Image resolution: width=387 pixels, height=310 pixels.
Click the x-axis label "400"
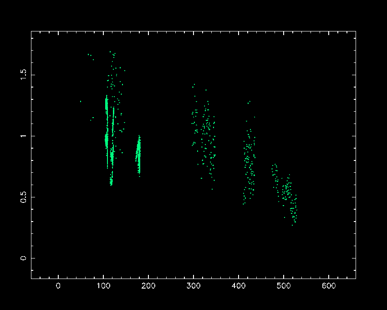click(239, 286)
